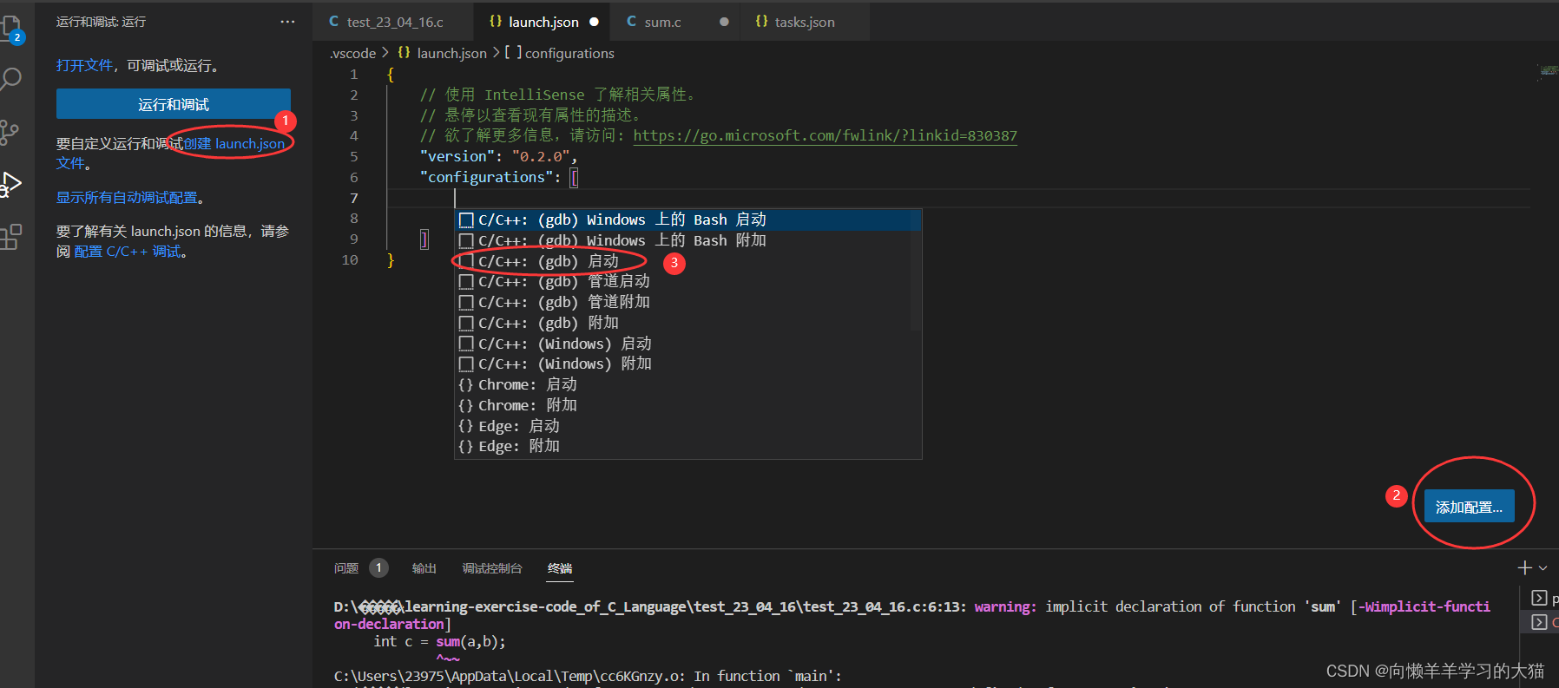Select C/C++: (gdb) Windows 上的 Bash 启动 suggestion
Screen dimensions: 1559x688
[688, 220]
